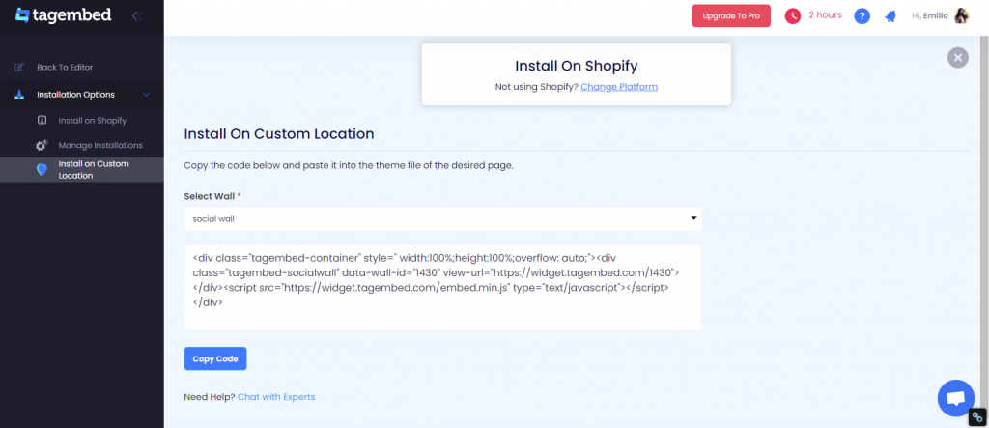Click the Install on Shopify bag icon
The image size is (989, 428).
(42, 120)
